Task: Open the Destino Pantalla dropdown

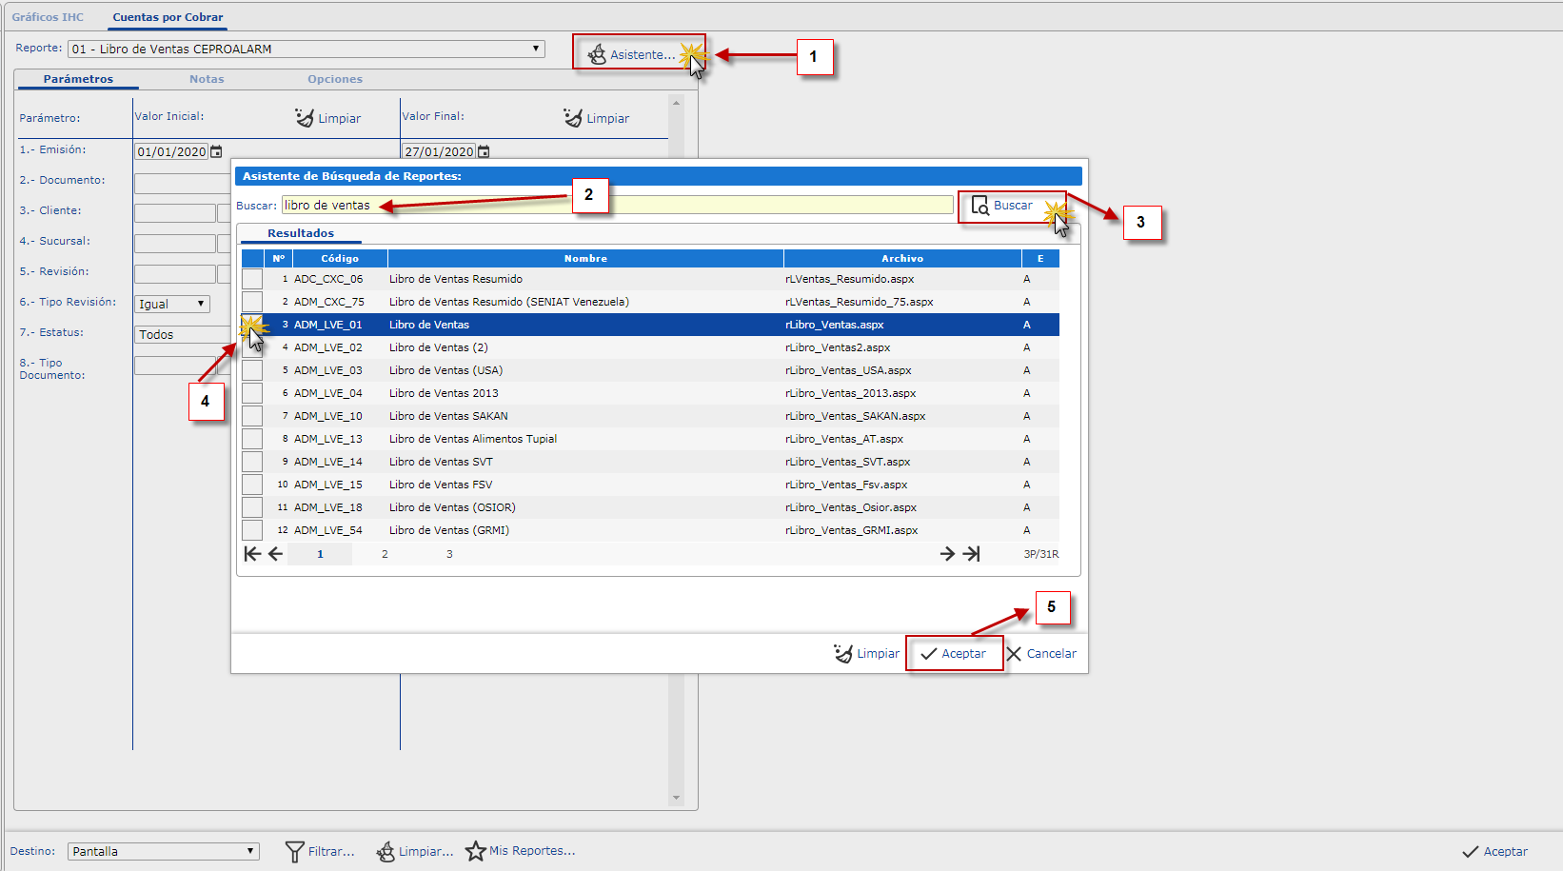Action: (x=250, y=851)
